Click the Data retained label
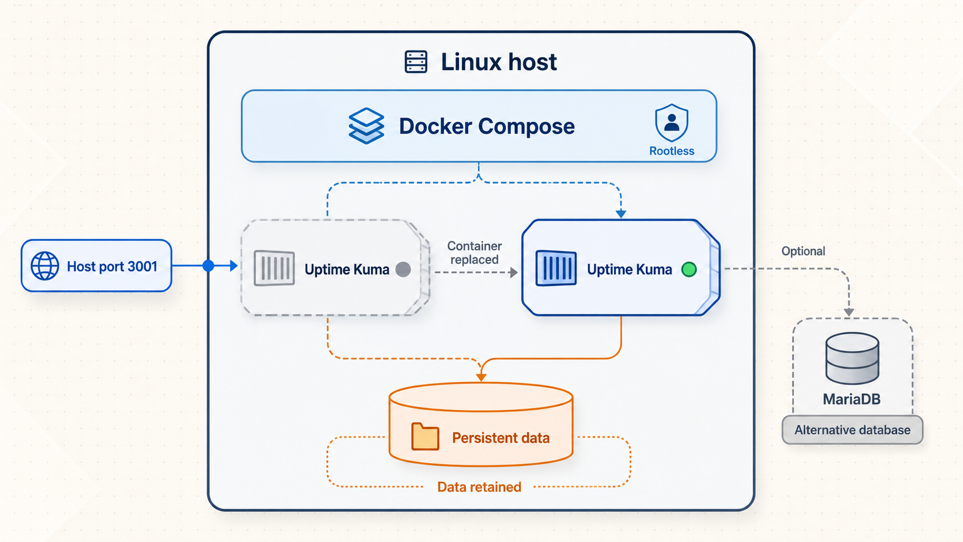 (479, 487)
